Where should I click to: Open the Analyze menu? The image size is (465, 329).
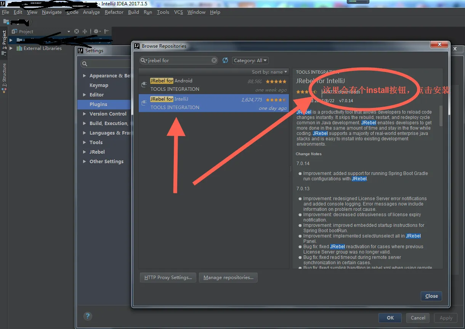click(x=91, y=12)
